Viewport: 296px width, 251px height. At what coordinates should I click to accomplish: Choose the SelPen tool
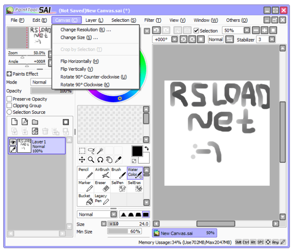coord(118,186)
